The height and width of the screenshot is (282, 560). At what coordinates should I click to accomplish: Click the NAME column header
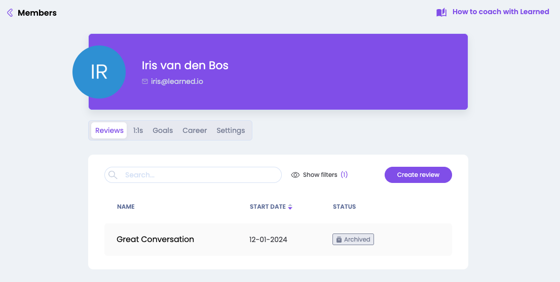(x=126, y=207)
